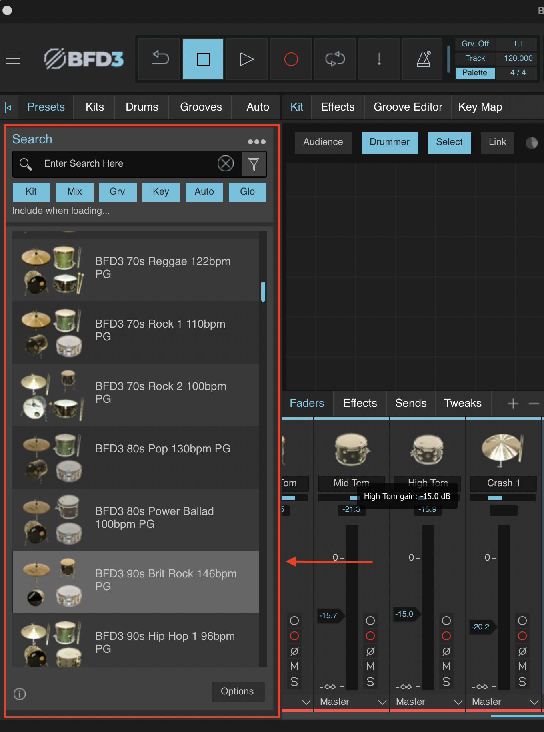Toggle Kit include-when-loading filter
The width and height of the screenshot is (544, 732).
click(31, 192)
